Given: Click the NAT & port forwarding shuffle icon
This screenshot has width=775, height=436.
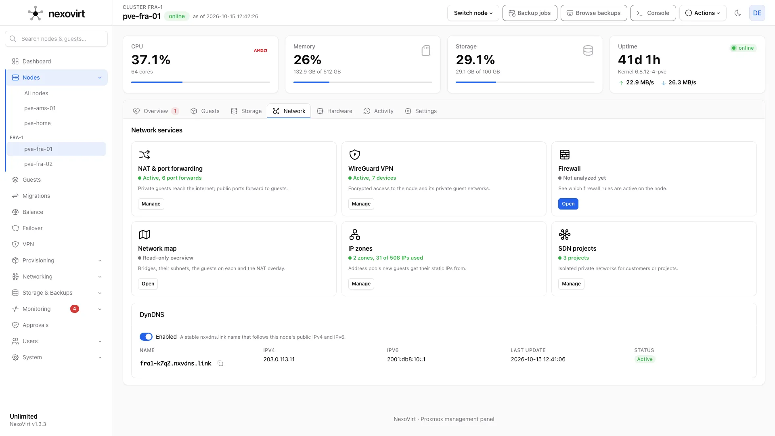Looking at the screenshot, I should (x=145, y=155).
